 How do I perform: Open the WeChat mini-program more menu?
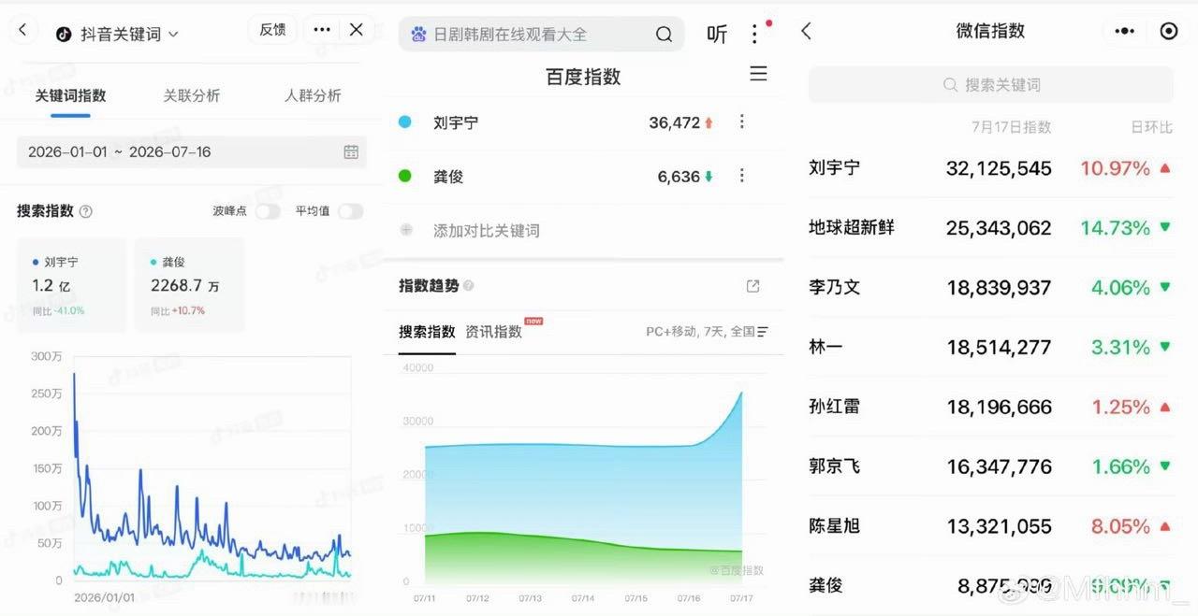point(1124,31)
